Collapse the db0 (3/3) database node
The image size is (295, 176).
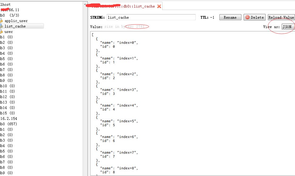pos(9,15)
